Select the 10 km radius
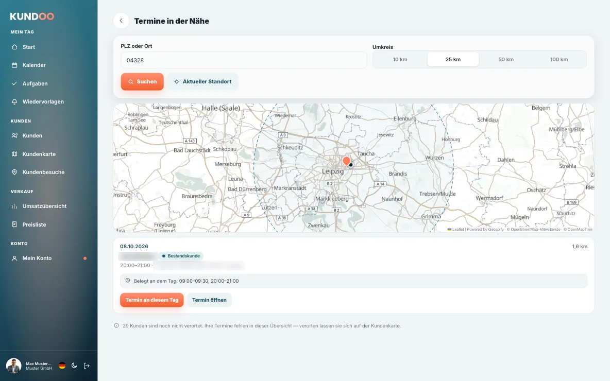 pos(400,60)
